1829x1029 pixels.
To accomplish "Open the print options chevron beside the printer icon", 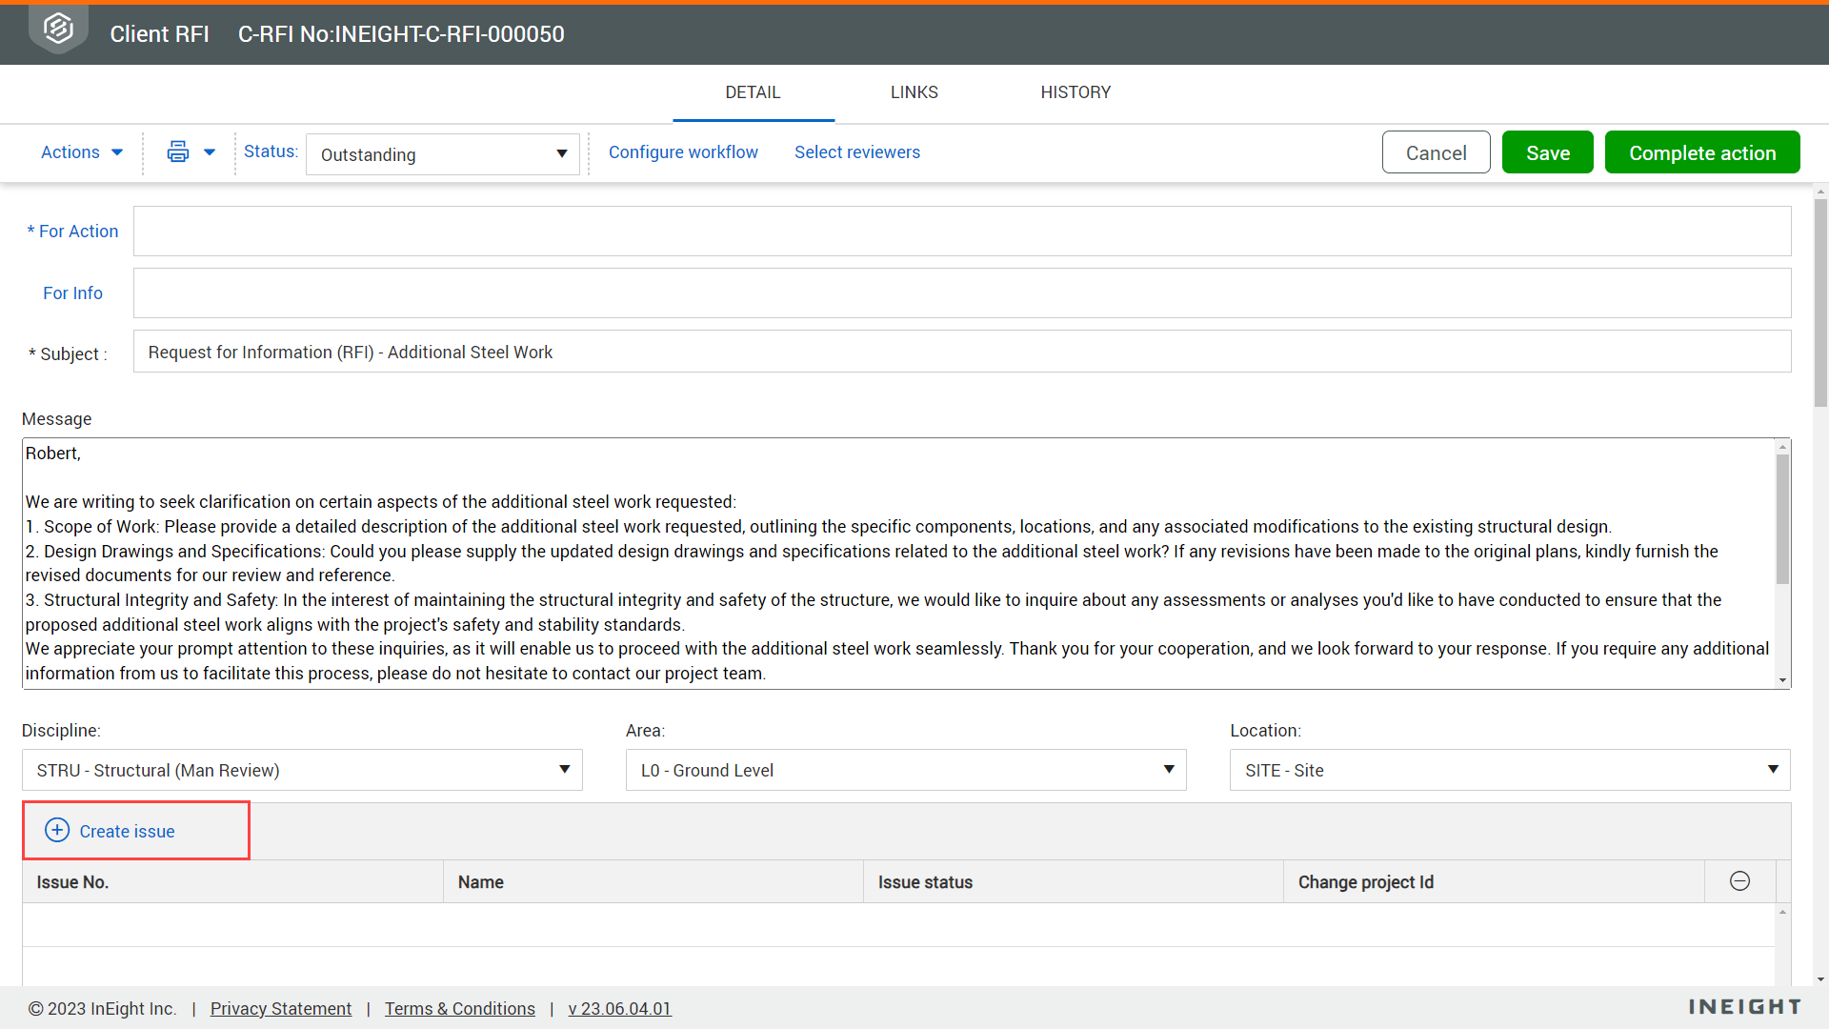I will pos(210,152).
